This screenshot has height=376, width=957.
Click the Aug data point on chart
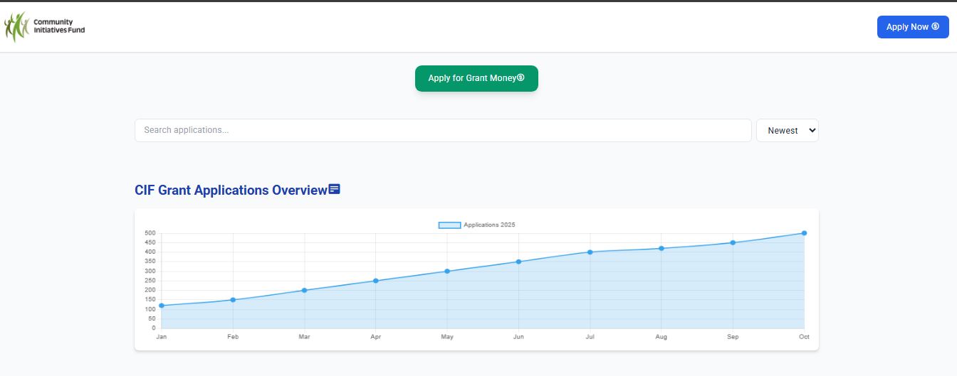click(x=661, y=248)
